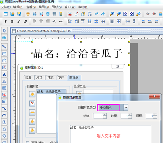Open the 文件(F) menu
This screenshot has width=163, height=144.
6,7
